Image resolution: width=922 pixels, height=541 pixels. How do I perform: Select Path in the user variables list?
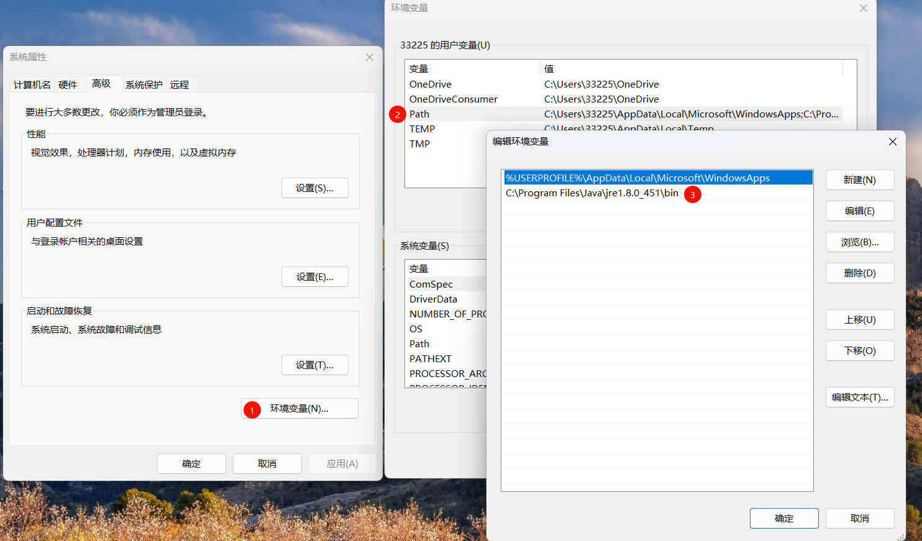[419, 114]
